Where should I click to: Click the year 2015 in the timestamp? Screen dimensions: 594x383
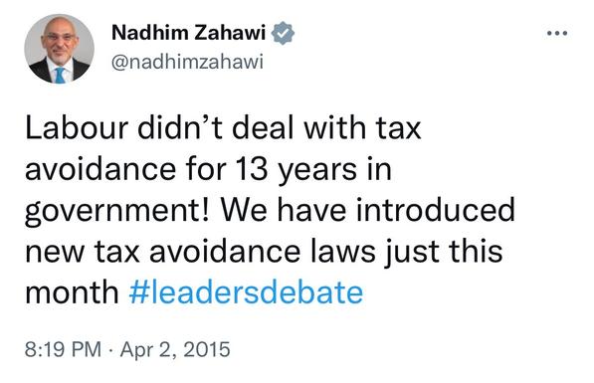click(x=207, y=349)
